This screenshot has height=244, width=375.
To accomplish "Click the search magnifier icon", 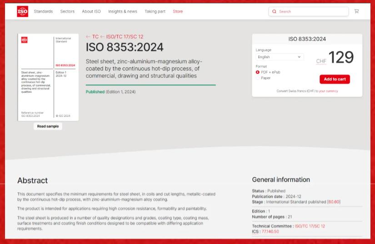I will (x=274, y=11).
